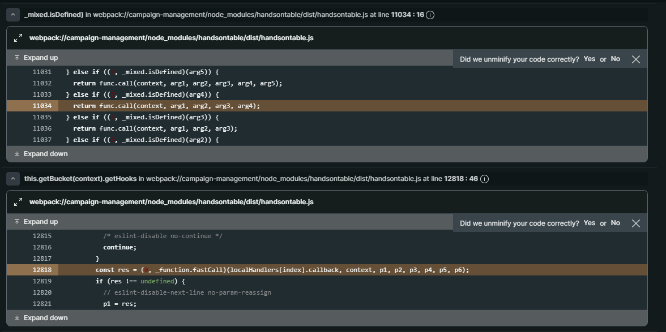Click Expand up in first code block
666x332 pixels.
(x=36, y=58)
